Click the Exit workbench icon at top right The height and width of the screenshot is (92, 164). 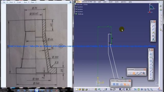coord(161,10)
